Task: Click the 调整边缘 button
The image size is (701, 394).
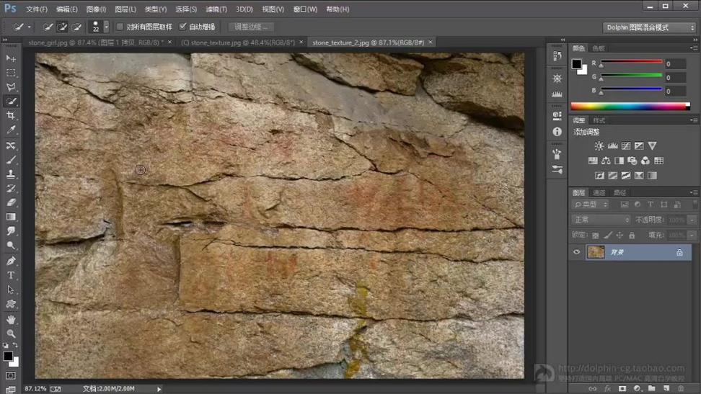Action: tap(251, 27)
